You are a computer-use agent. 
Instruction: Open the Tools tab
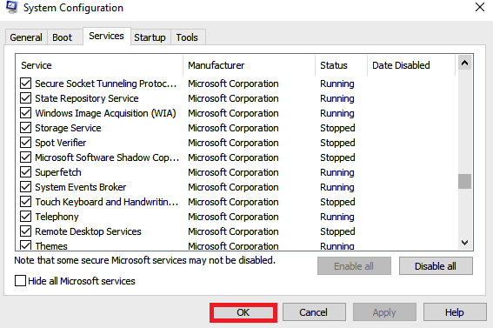click(x=187, y=37)
